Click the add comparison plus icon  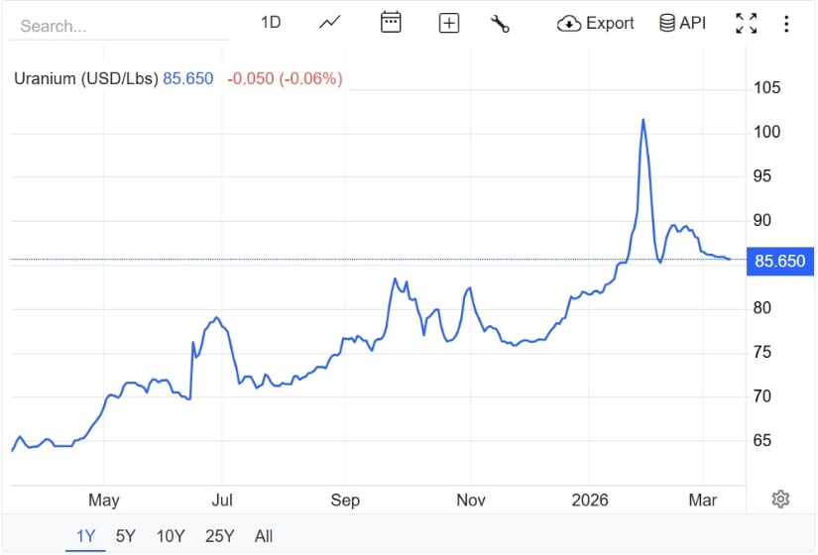point(449,23)
